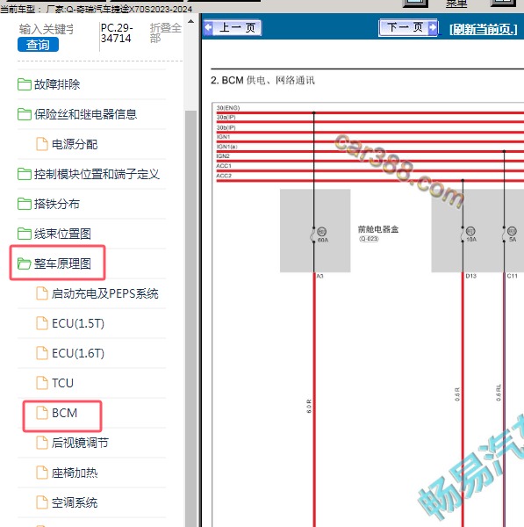This screenshot has width=524, height=527.
Task: Click the D13 connector pin label
Action: click(x=471, y=276)
